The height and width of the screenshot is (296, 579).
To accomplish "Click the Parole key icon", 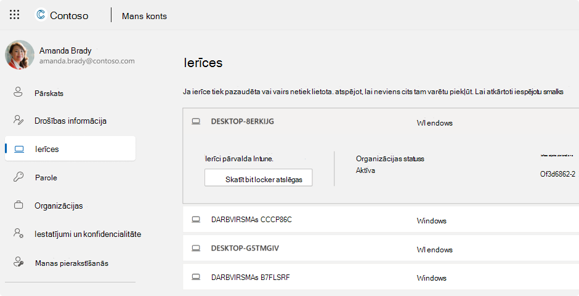I will coord(18,177).
